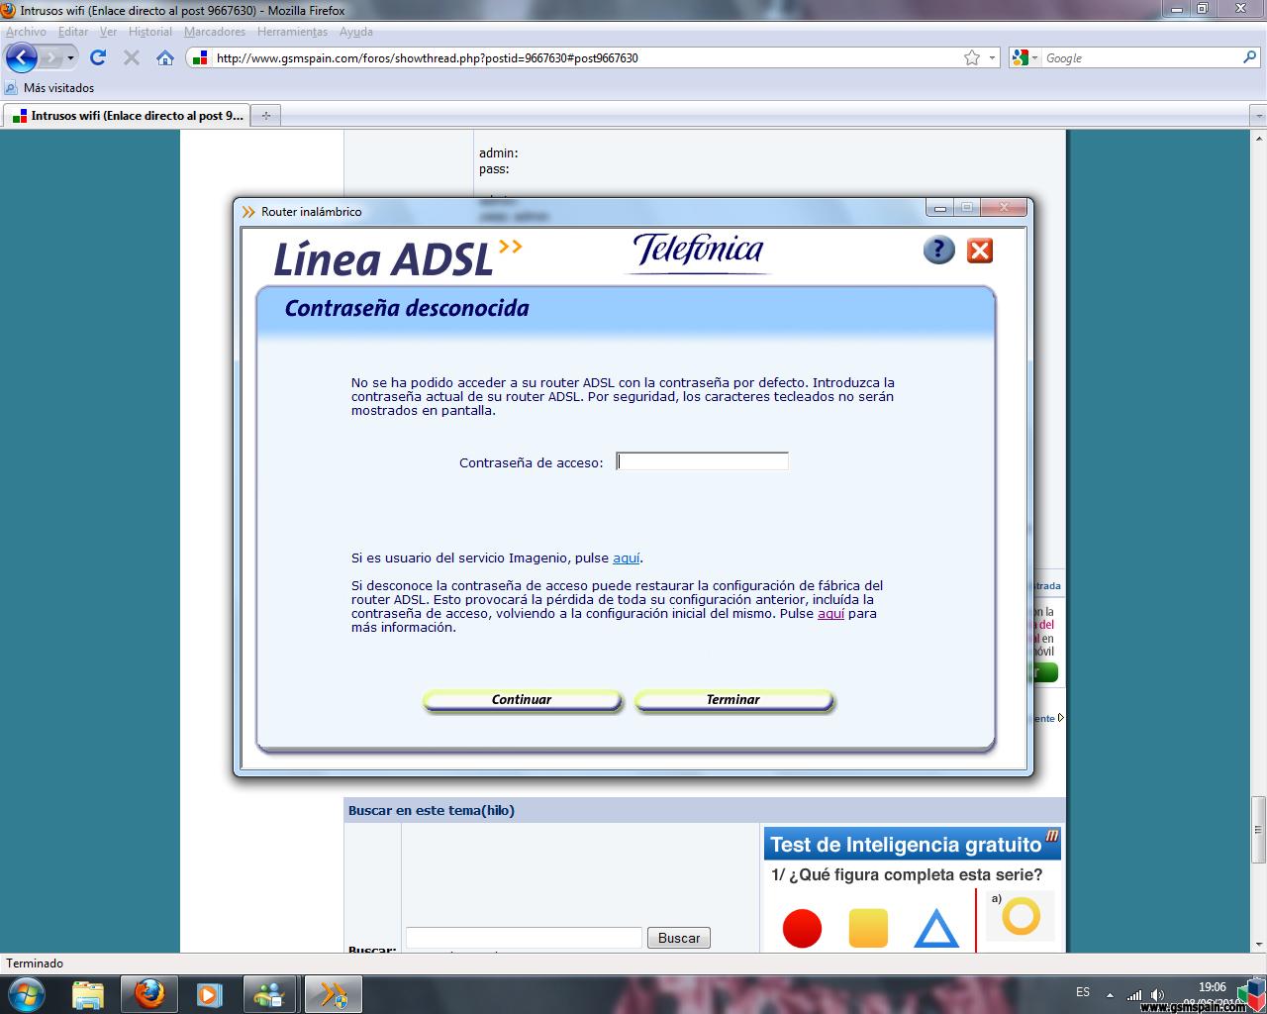Image resolution: width=1267 pixels, height=1014 pixels.
Task: Click the Telefónica logo
Action: click(x=700, y=252)
